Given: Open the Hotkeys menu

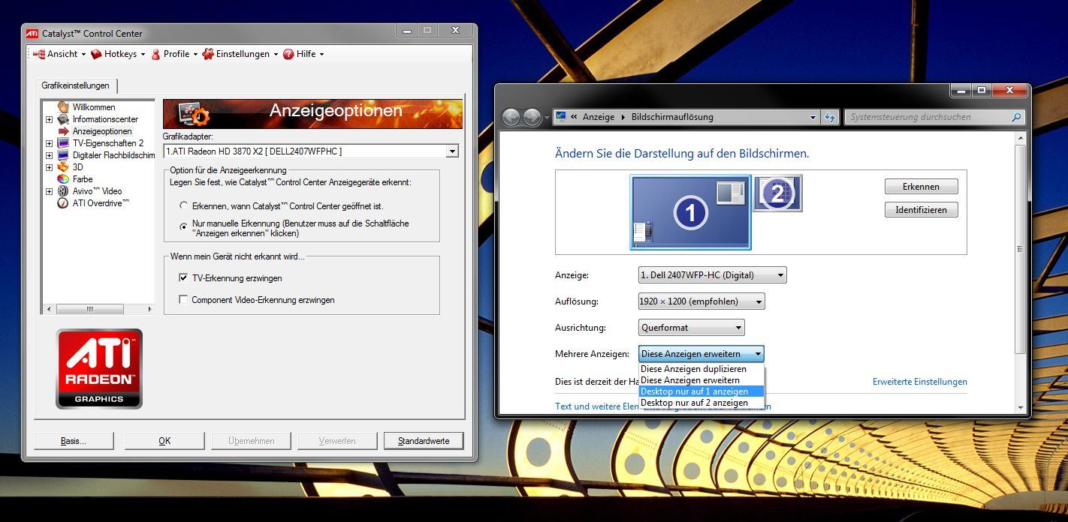Looking at the screenshot, I should (119, 54).
